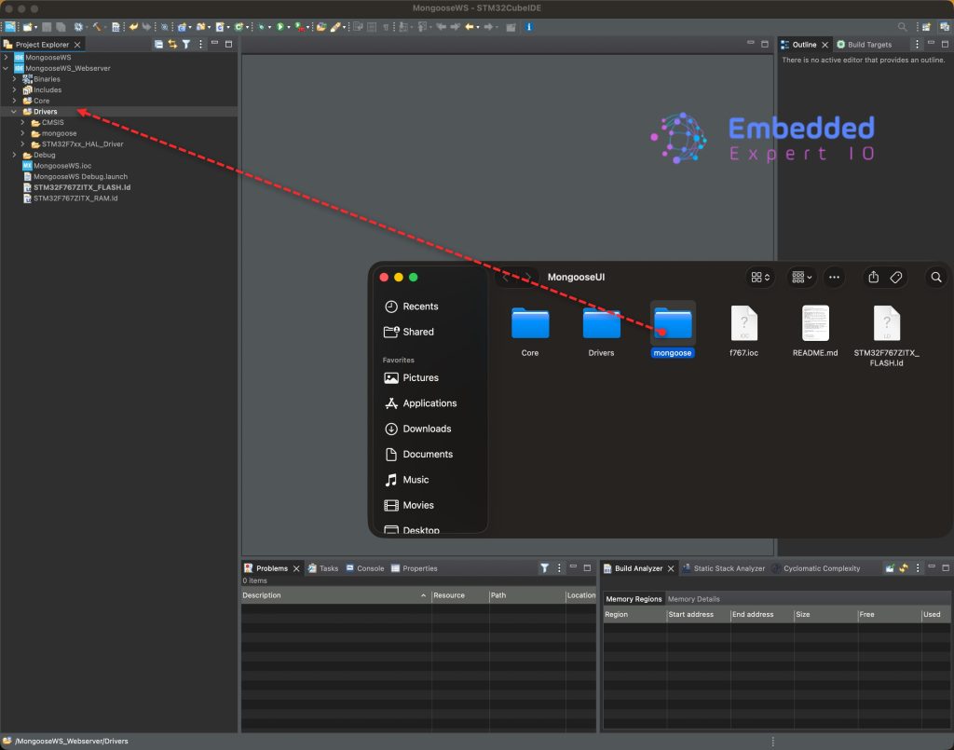Open Downloads in Finder sidebar
The height and width of the screenshot is (750, 954).
point(427,429)
